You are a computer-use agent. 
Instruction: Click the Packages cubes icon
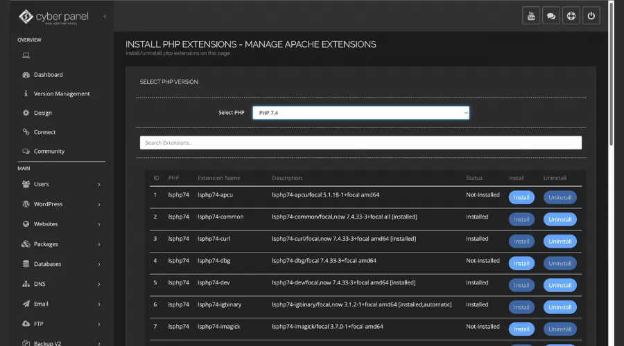[x=26, y=244]
